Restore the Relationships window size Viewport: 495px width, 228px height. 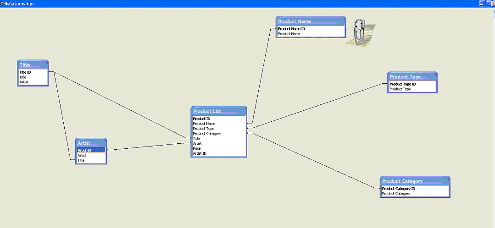pos(488,4)
